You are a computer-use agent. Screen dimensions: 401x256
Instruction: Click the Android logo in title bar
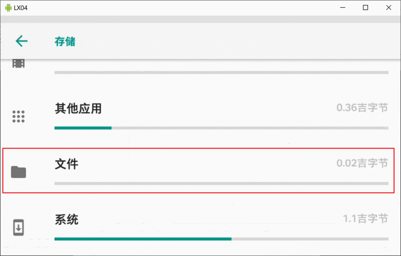click(9, 8)
